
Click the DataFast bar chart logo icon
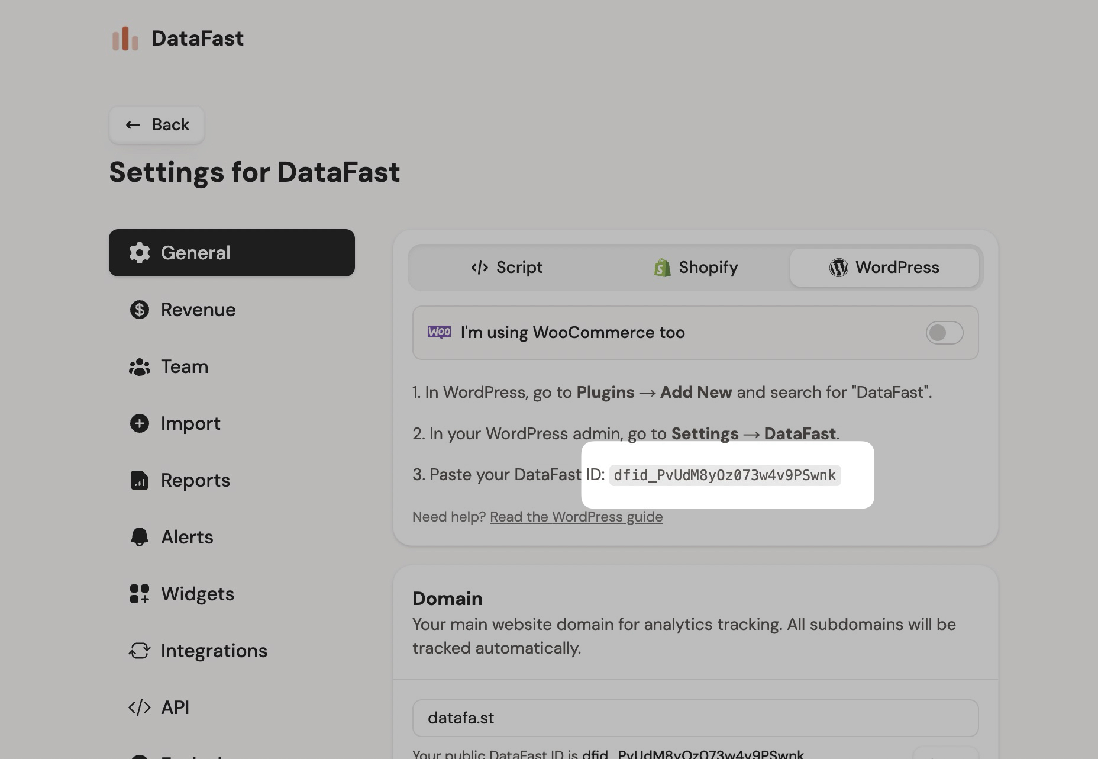click(125, 39)
